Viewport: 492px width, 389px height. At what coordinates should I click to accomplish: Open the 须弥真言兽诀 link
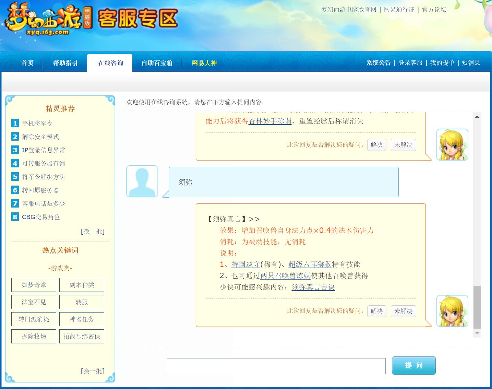(313, 287)
